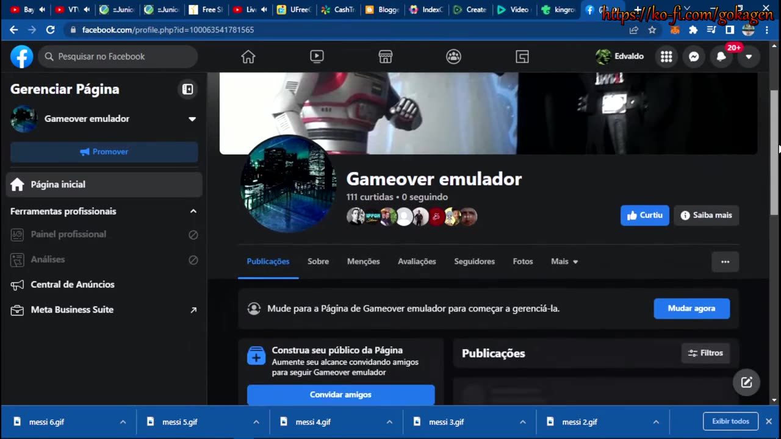Open the messi 6.gif download item
The image size is (781, 439).
61,422
